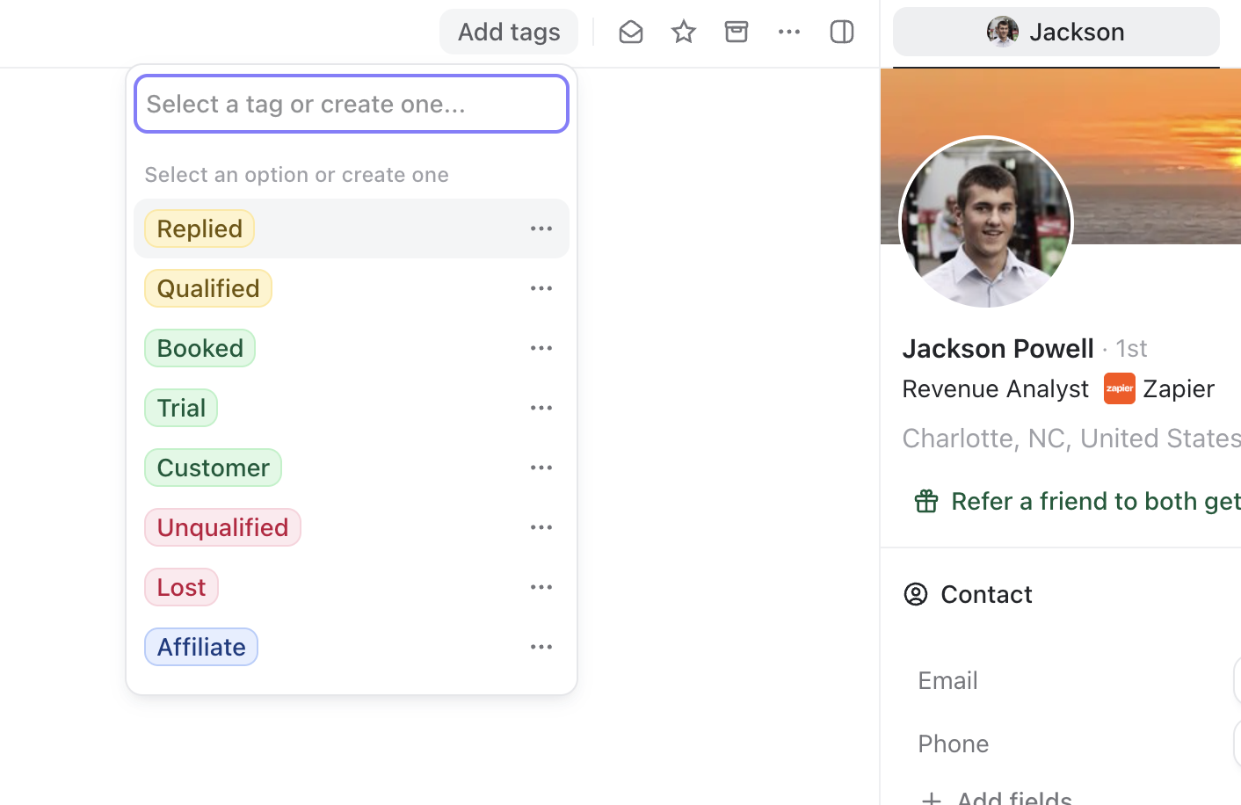Open options menu for Customer tag
1241x805 pixels.
(541, 468)
